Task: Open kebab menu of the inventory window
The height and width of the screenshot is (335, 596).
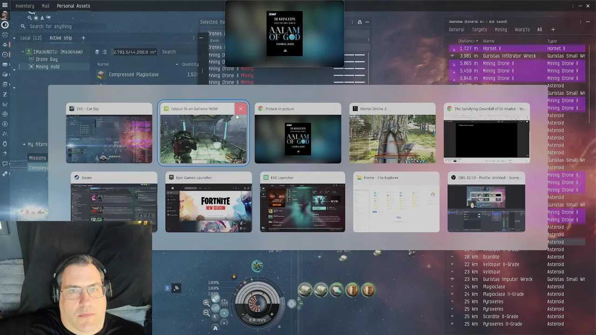Action: pyautogui.click(x=194, y=38)
